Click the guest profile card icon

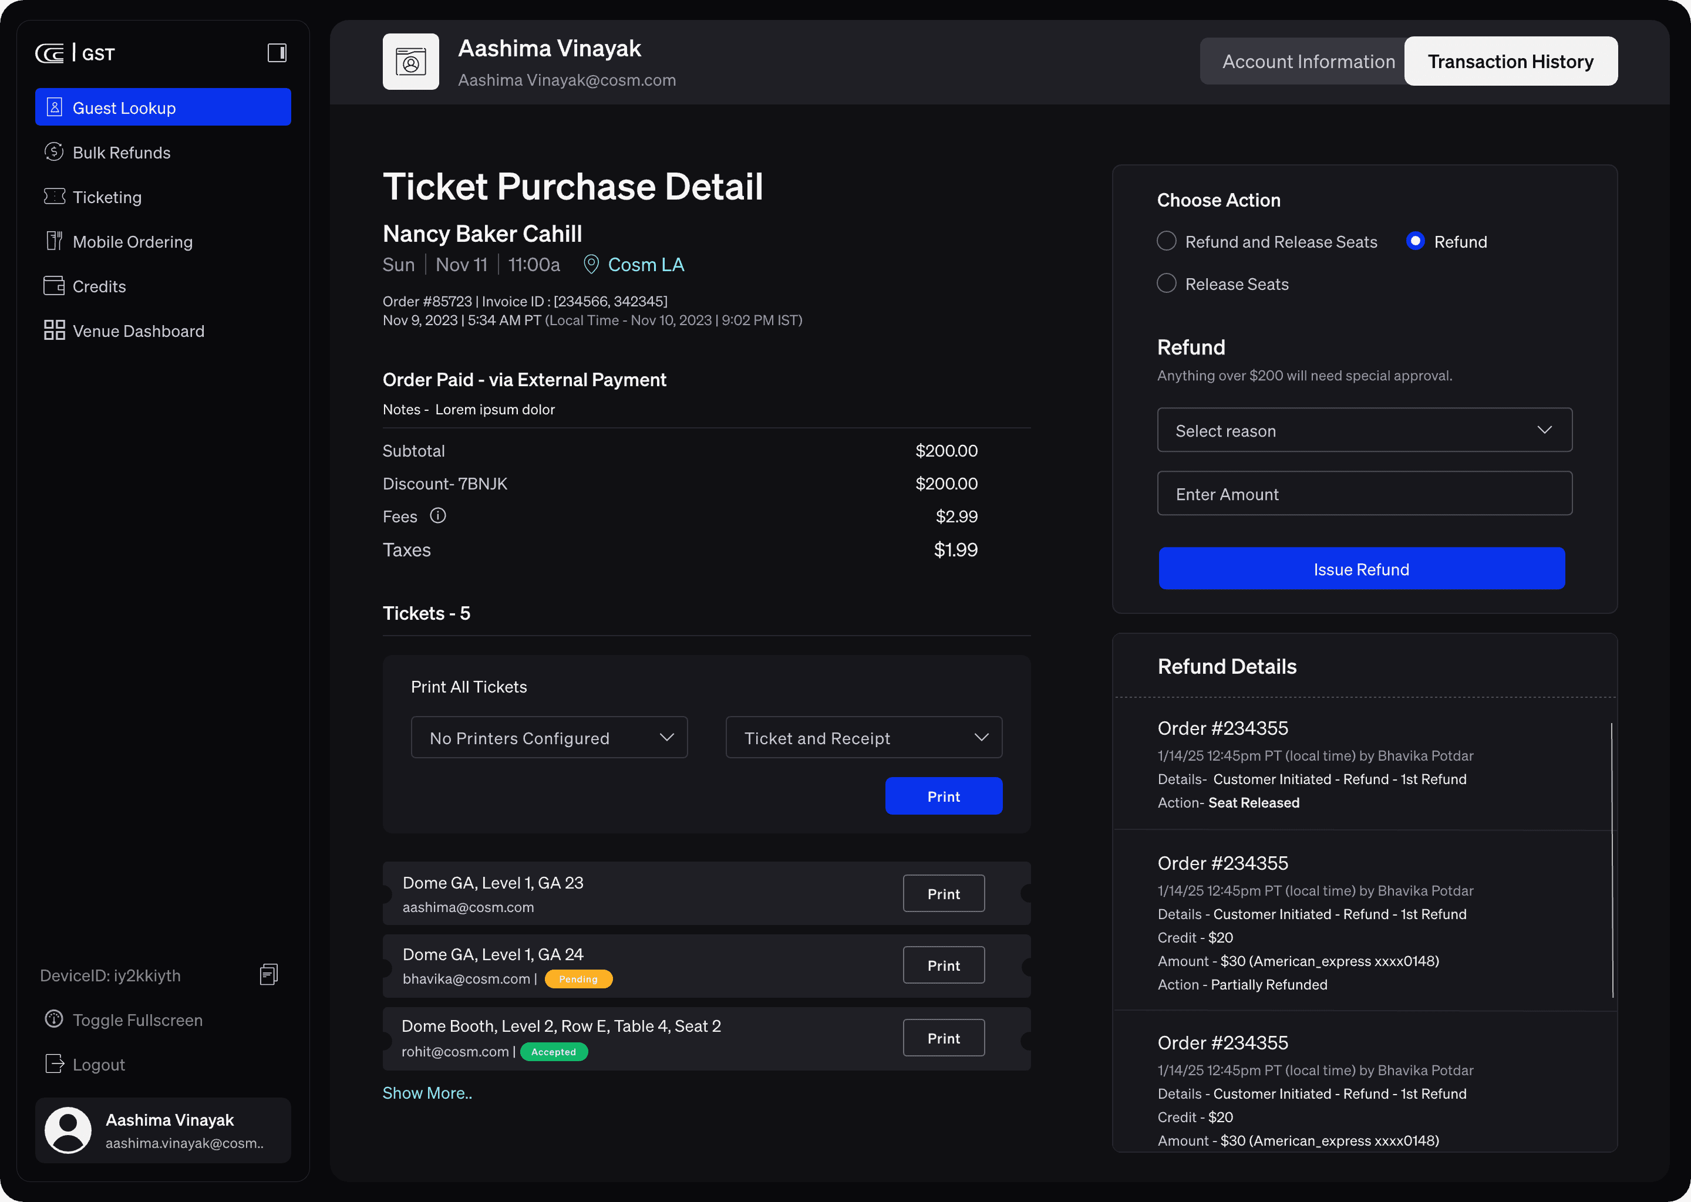[411, 62]
